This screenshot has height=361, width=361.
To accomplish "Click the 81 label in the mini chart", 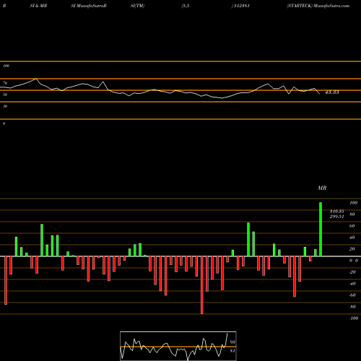I will (232, 351).
